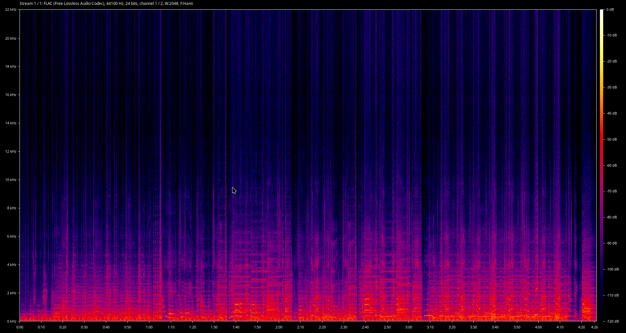Pick the 2:50 time marker label
Image resolution: width=626 pixels, height=333 pixels.
[x=387, y=327]
